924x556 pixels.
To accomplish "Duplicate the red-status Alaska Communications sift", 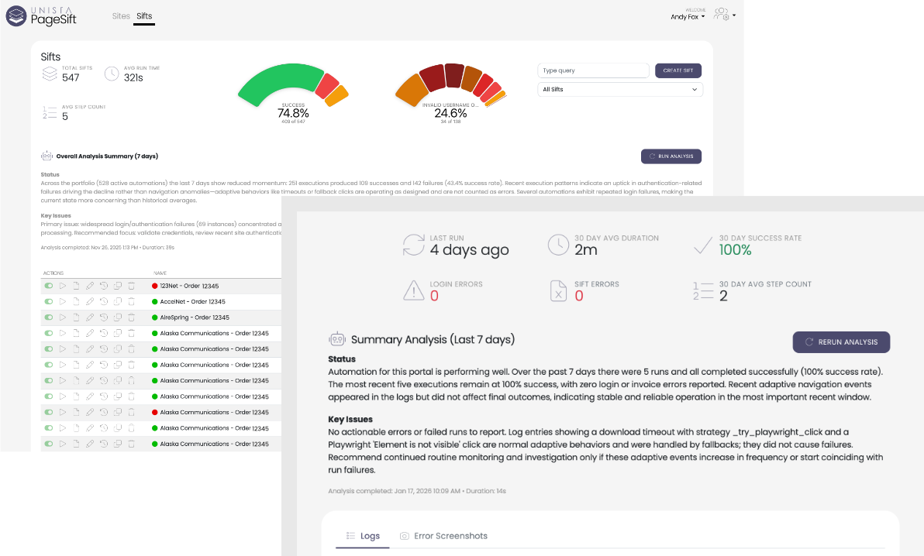I will click(x=117, y=412).
